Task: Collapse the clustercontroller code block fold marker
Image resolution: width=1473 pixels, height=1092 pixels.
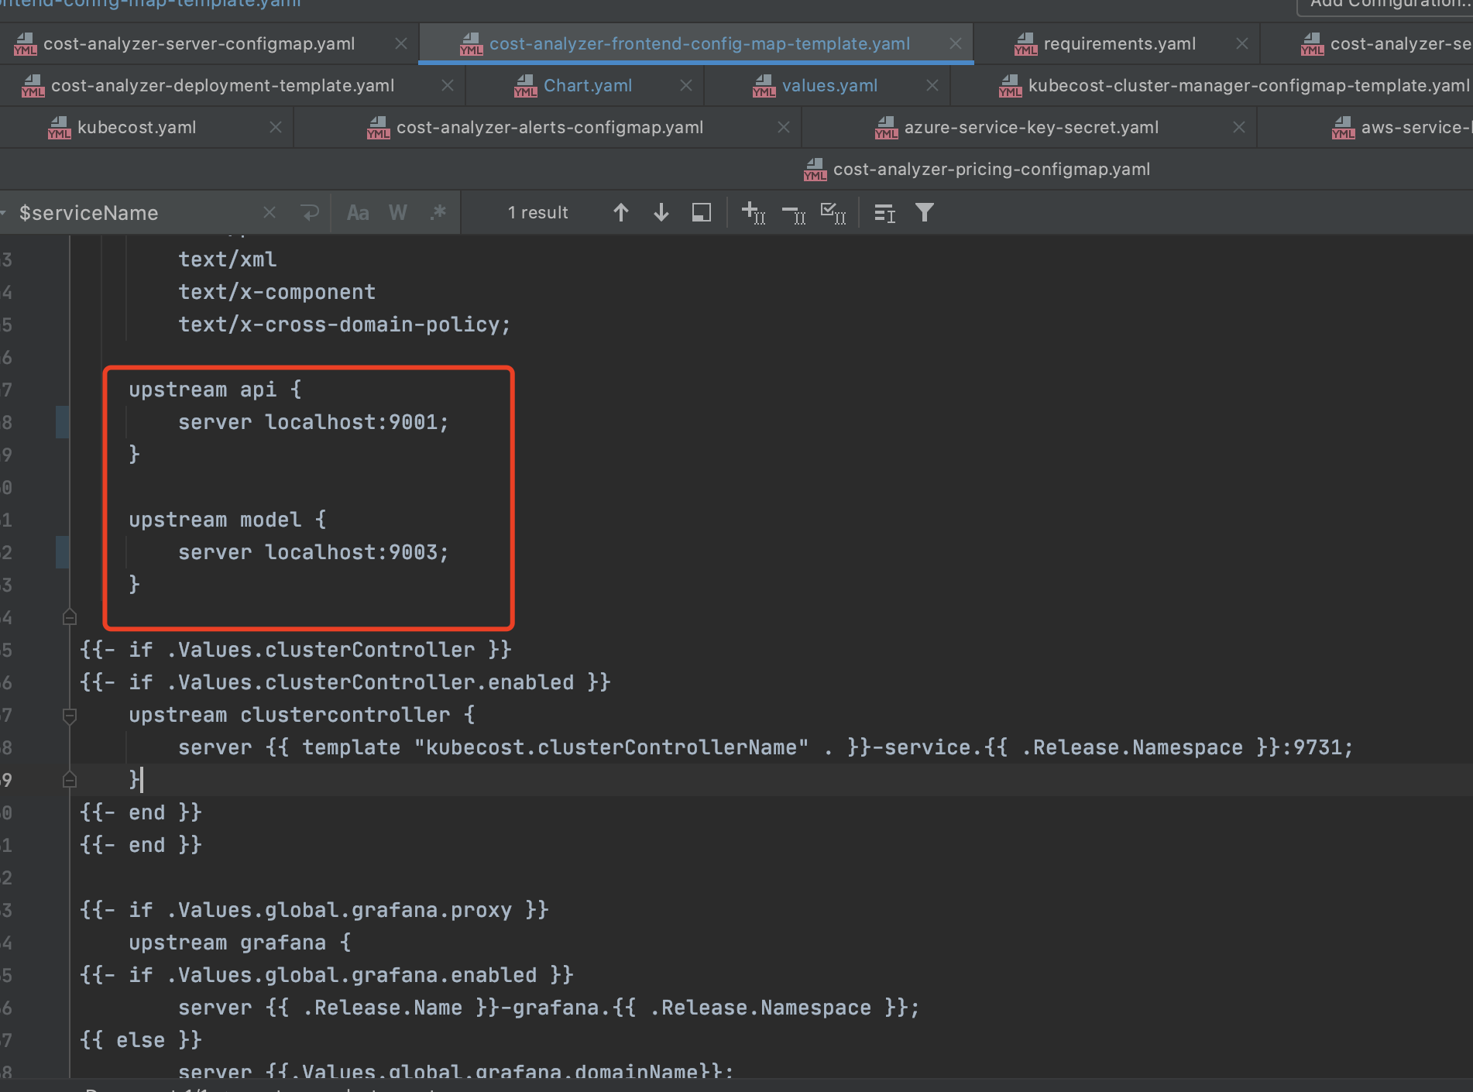Action: (x=70, y=715)
